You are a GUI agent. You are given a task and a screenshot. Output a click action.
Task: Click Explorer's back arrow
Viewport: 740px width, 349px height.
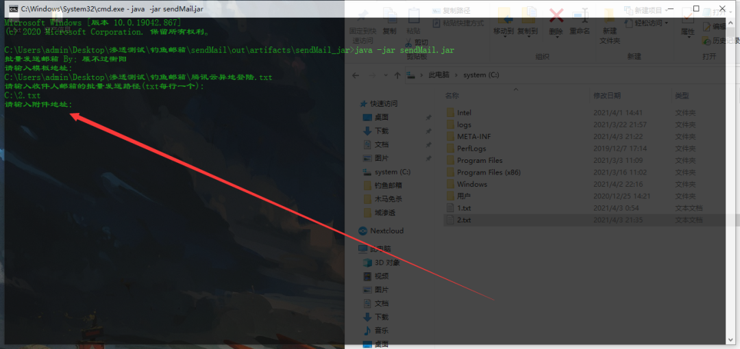pyautogui.click(x=356, y=75)
